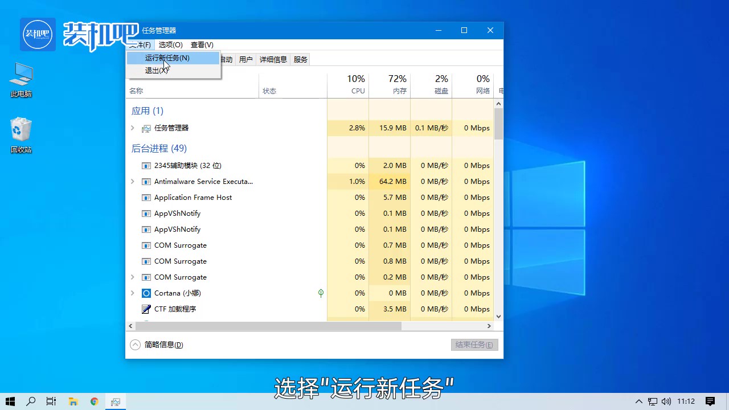The image size is (729, 410).
Task: Open File Explorer from the taskbar
Action: pos(73,401)
